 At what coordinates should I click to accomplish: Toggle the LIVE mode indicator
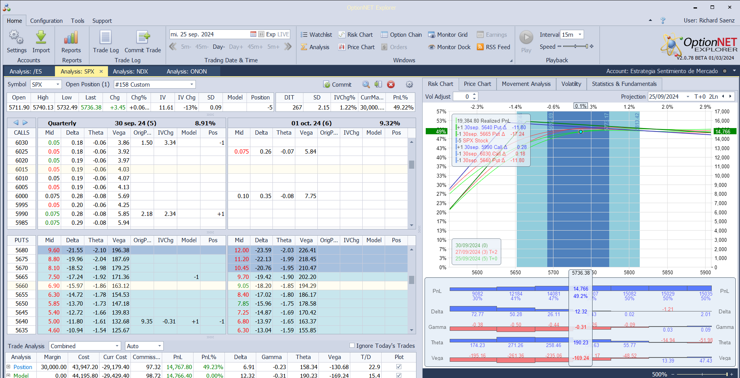click(283, 34)
